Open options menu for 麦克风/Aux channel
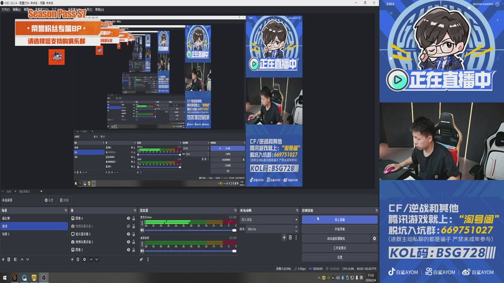The width and height of the screenshot is (504, 283). 142,223
